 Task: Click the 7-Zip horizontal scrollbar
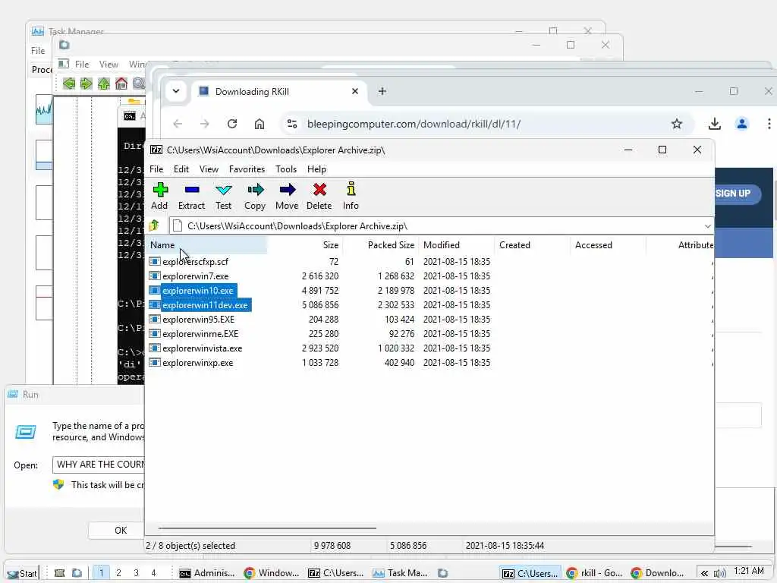266,528
